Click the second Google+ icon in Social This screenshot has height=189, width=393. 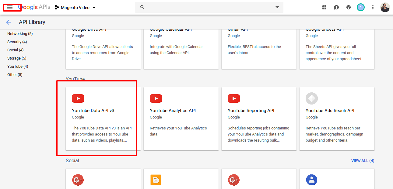click(x=234, y=180)
